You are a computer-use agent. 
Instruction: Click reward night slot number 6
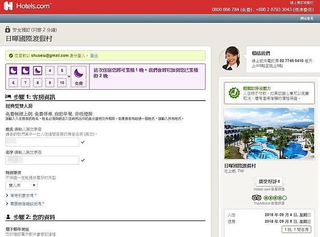(x=13, y=83)
